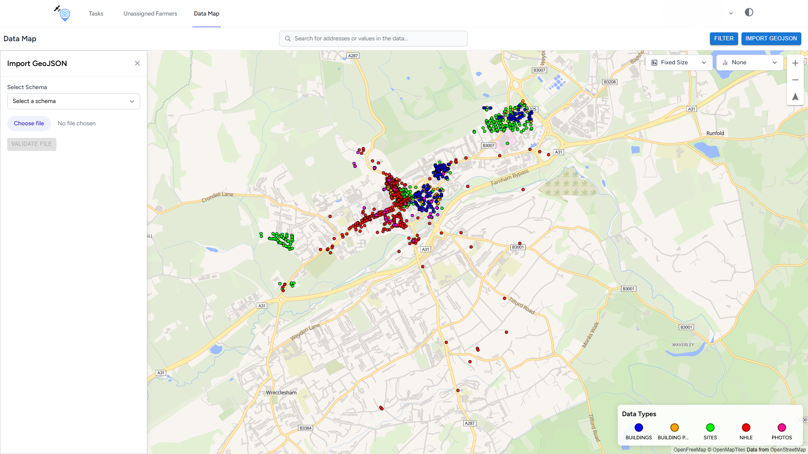Open the account chevron menu
This screenshot has width=808, height=454.
click(x=731, y=13)
